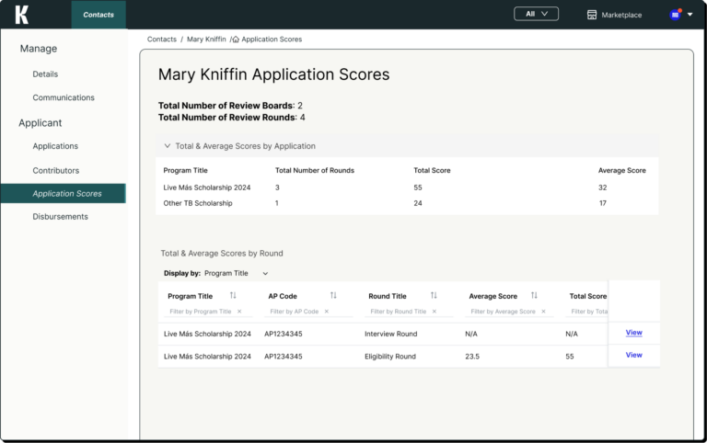The width and height of the screenshot is (707, 443).
Task: Click the Manage section heading
Action: (x=39, y=49)
